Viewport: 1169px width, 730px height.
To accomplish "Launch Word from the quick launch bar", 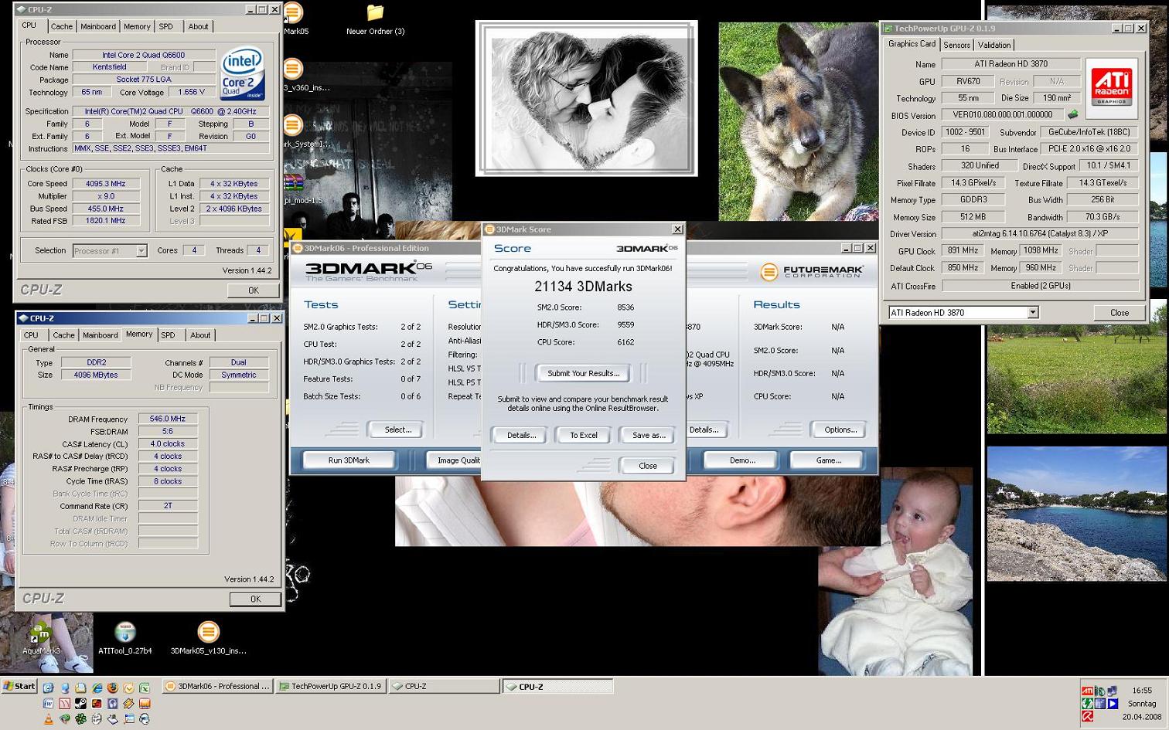I will tap(48, 704).
